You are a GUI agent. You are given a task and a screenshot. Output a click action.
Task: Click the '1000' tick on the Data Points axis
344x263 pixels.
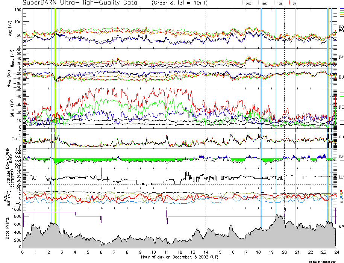[17, 210]
